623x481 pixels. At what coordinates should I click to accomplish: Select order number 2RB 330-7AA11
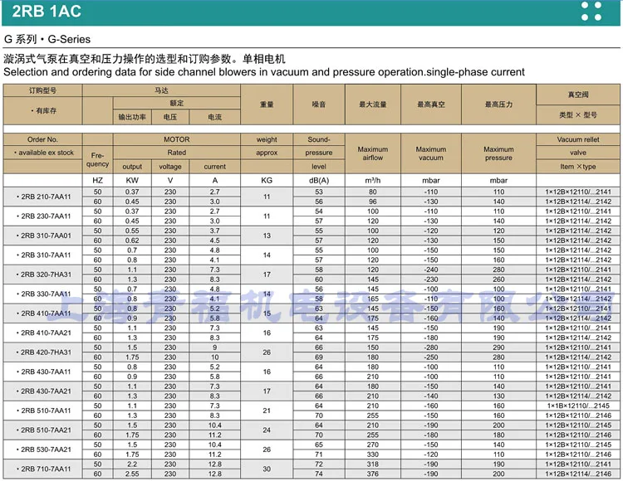[x=46, y=294]
